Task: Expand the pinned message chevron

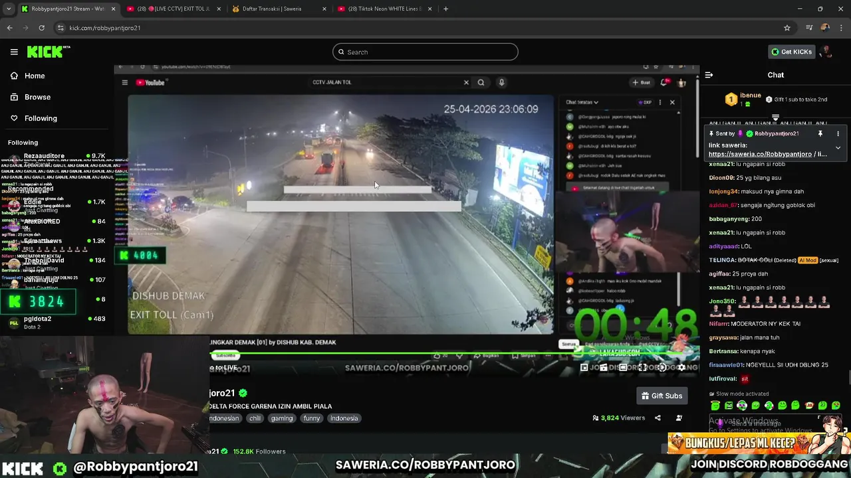Action: [x=838, y=147]
